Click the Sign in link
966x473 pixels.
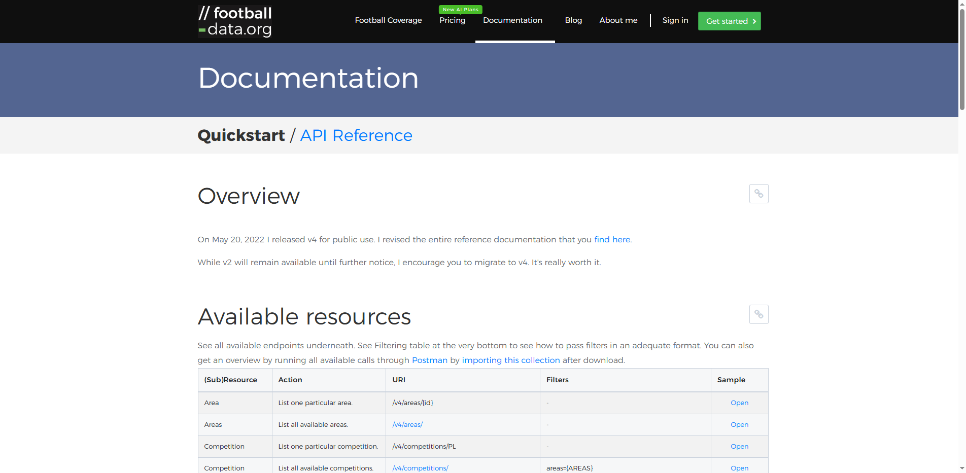point(675,20)
